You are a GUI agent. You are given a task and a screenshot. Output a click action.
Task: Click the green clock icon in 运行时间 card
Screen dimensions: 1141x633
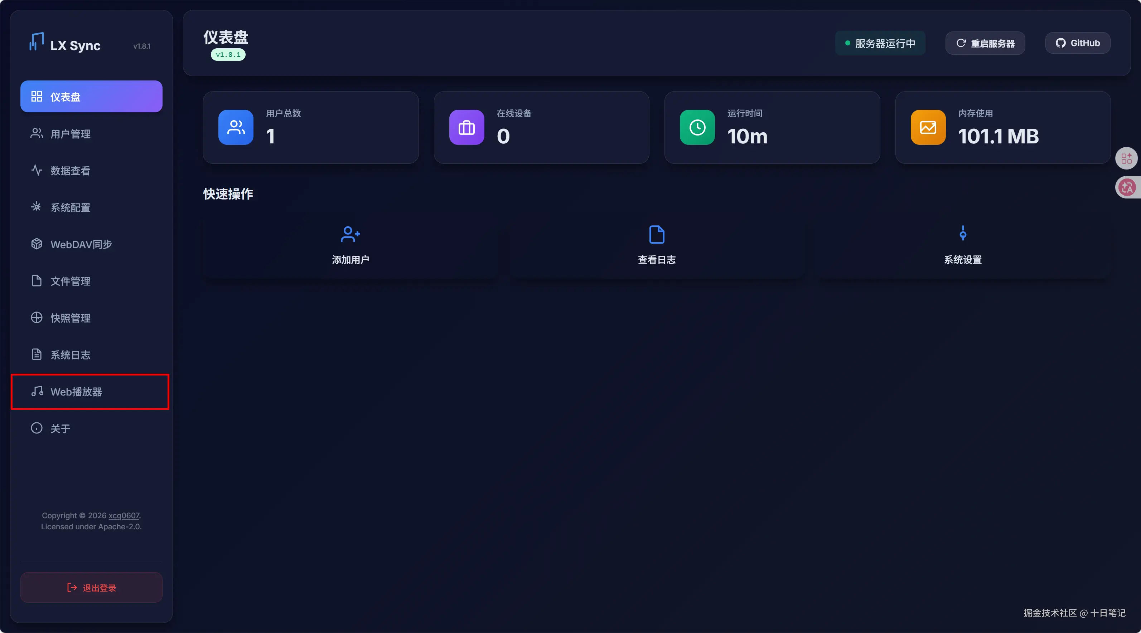point(698,127)
